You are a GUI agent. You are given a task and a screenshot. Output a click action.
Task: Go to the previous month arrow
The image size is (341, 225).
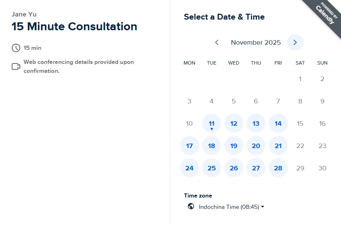(217, 43)
